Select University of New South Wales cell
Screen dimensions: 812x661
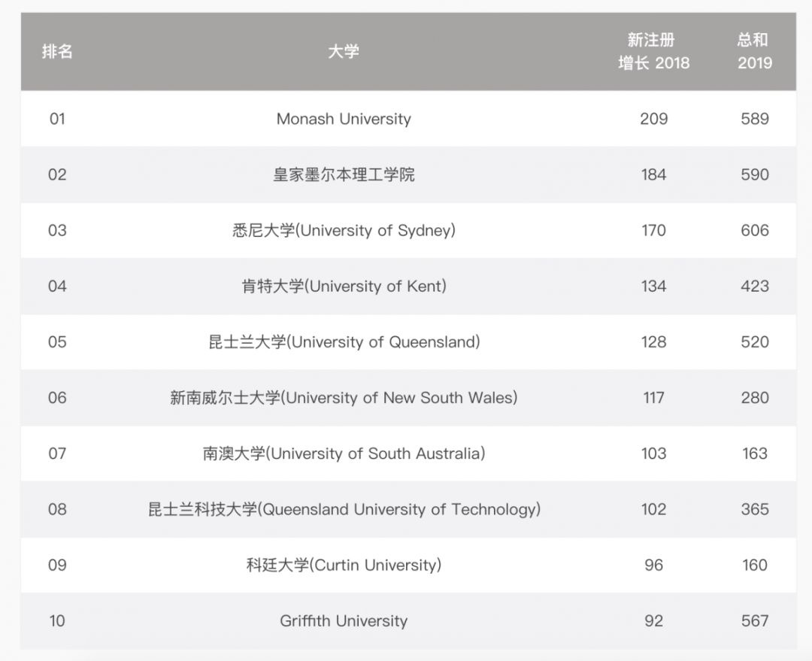[344, 398]
